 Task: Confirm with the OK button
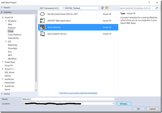(x=138, y=109)
